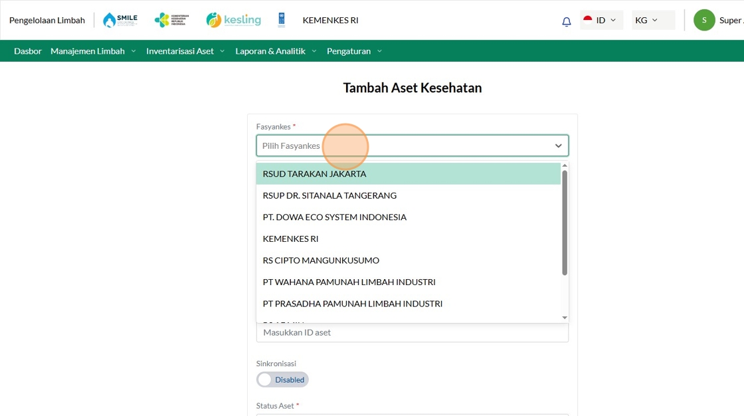Click the Indonesian flag icon

[x=587, y=20]
